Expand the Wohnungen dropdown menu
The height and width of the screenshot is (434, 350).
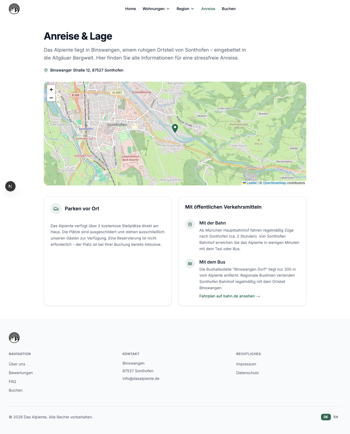point(156,9)
